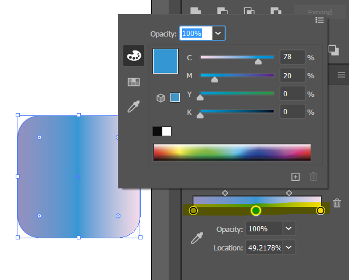Click the top-center bounding box handle
Screen dimensions: 349x280
coord(79,115)
